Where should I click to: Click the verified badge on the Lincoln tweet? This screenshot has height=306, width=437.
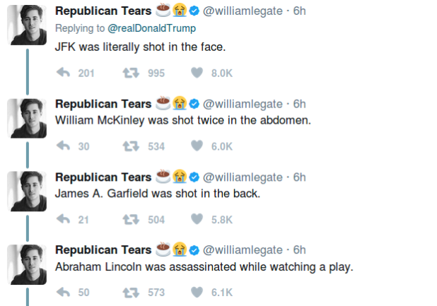coord(194,250)
